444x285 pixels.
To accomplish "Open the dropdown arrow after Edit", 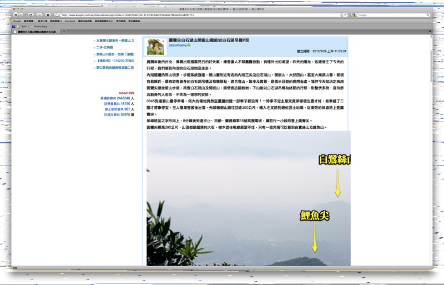I will coord(28,26).
